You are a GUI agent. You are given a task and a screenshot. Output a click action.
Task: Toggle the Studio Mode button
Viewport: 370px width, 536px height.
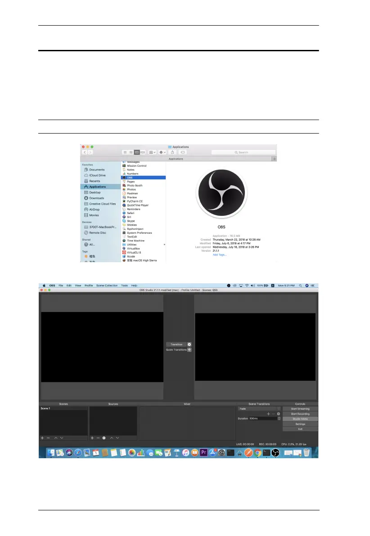pos(300,419)
